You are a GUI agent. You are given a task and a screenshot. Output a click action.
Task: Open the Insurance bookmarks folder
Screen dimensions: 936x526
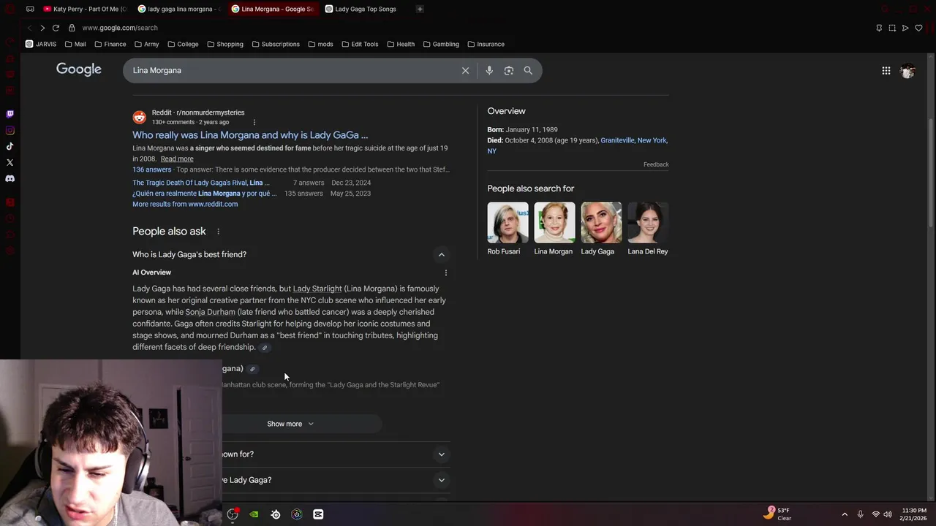pyautogui.click(x=486, y=44)
